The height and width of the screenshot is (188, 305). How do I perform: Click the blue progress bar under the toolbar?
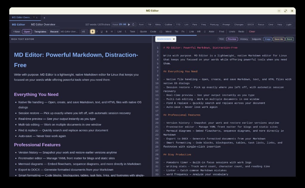tap(103, 35)
